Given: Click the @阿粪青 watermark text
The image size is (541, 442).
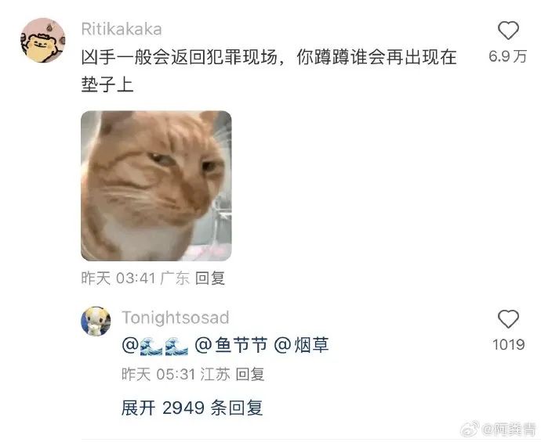Looking at the screenshot, I should [x=508, y=429].
